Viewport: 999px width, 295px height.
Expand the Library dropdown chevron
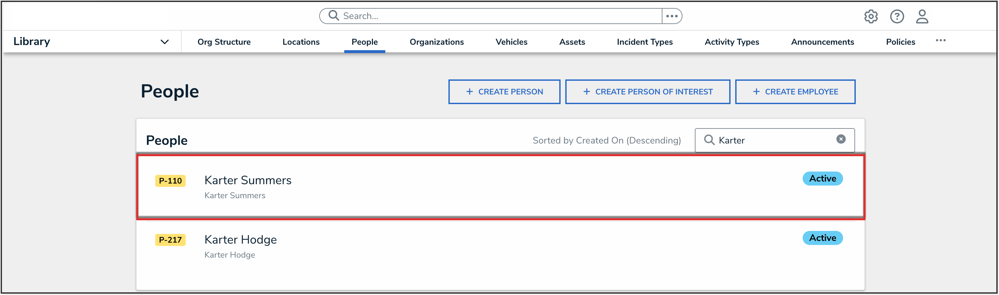coord(164,42)
